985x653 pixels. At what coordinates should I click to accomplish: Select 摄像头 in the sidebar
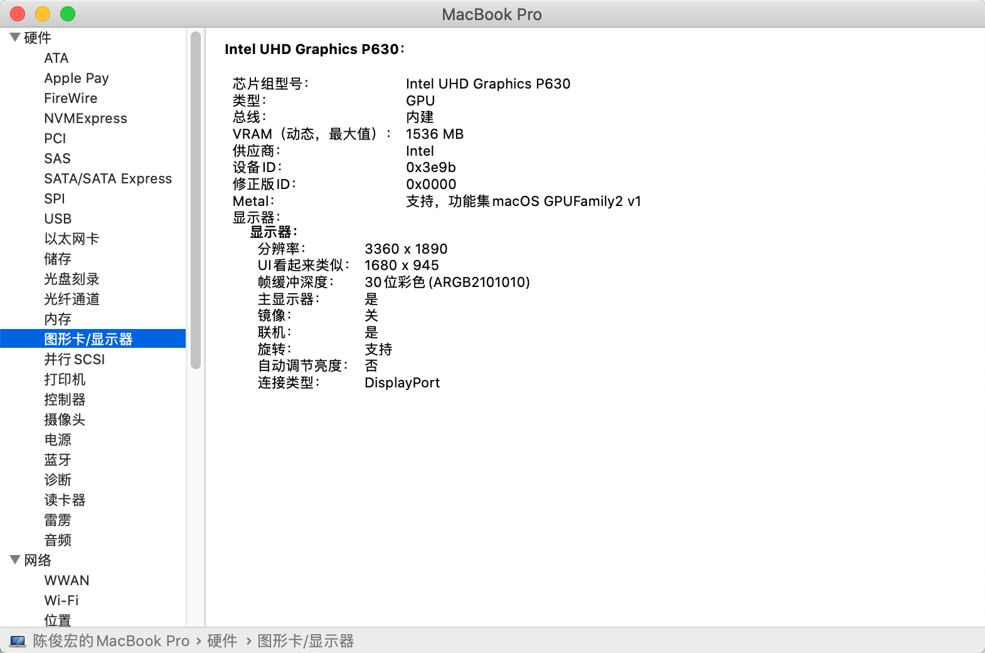[65, 420]
